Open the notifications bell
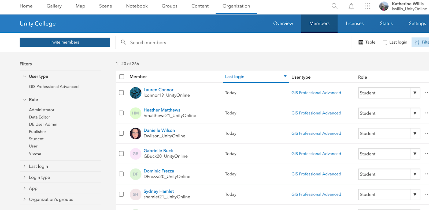429x210 pixels. [351, 6]
